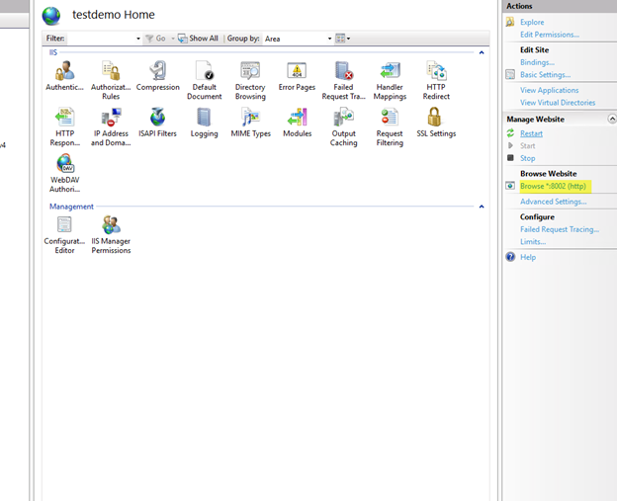
Task: Open the MIME Types feature
Action: (250, 119)
